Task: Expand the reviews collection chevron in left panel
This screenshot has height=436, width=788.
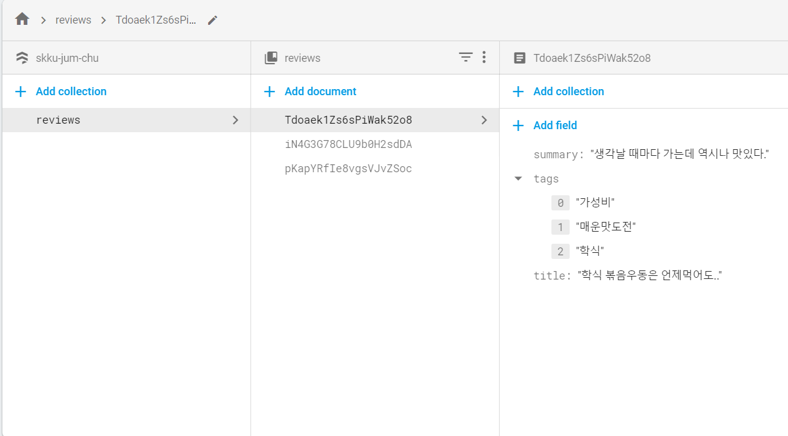Action: coord(236,120)
